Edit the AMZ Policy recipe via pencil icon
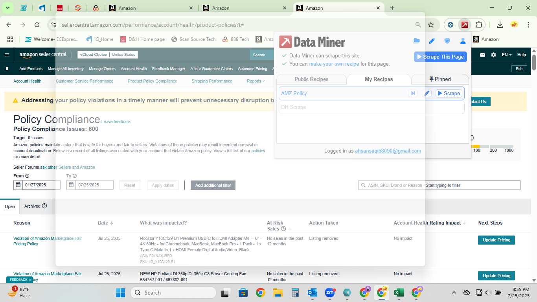 click(x=427, y=93)
